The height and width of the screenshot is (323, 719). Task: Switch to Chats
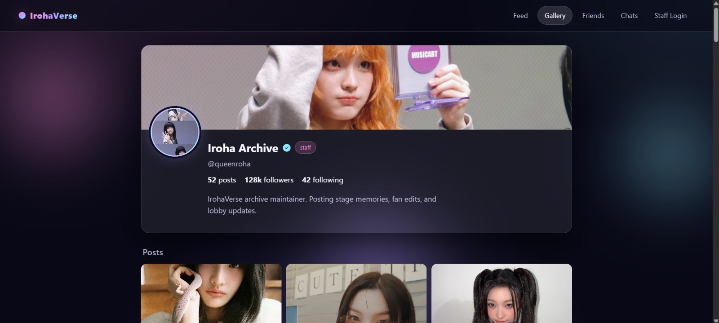click(629, 15)
